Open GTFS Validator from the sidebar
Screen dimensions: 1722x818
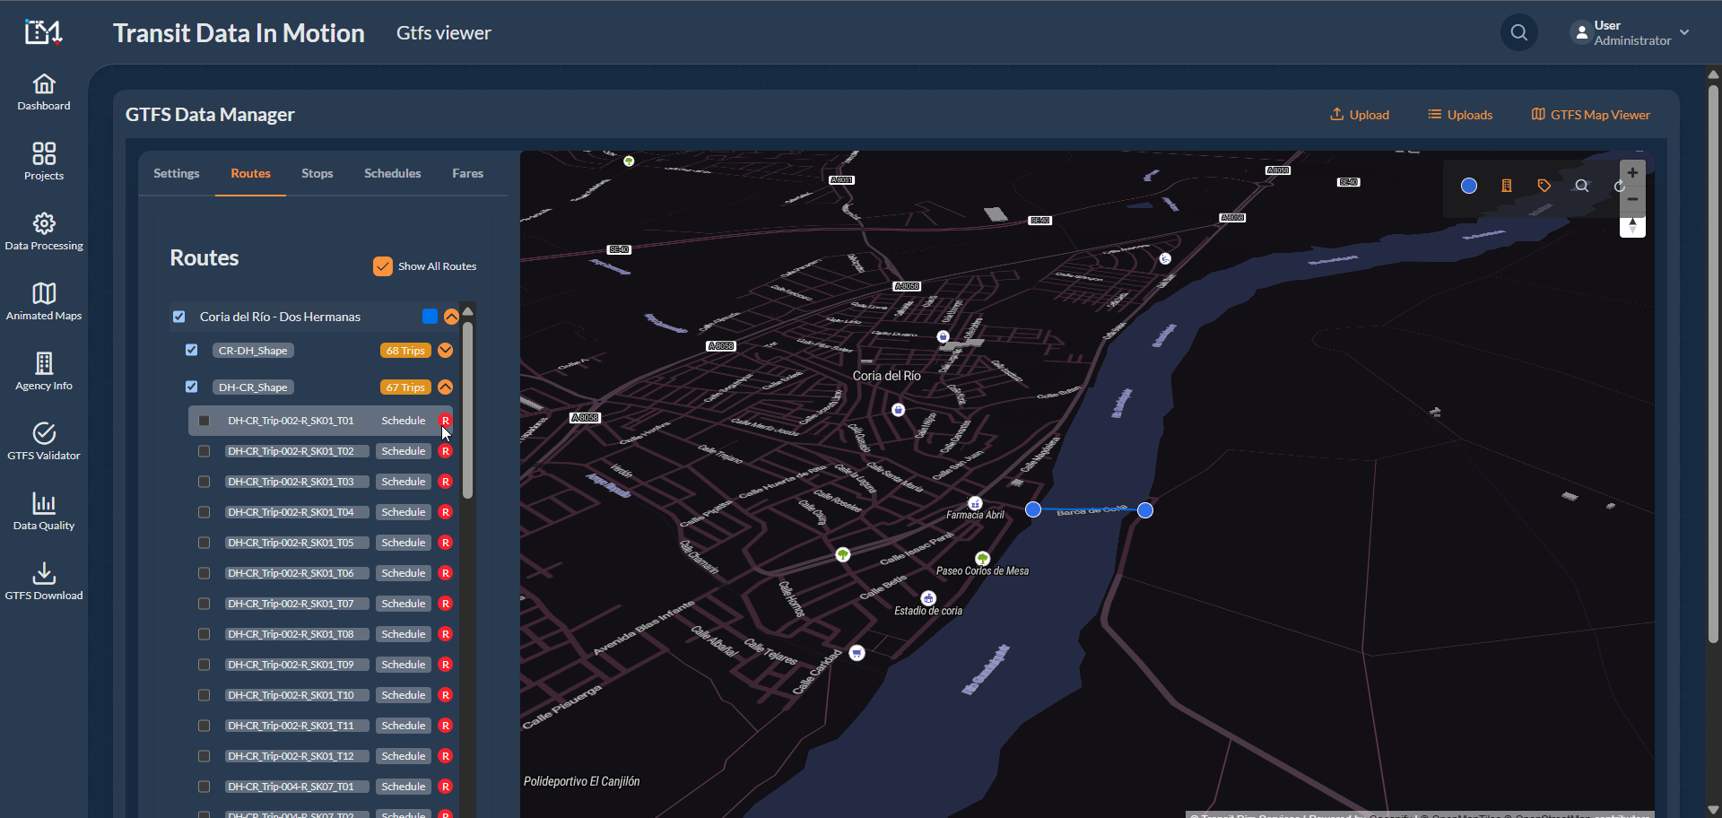(x=44, y=441)
